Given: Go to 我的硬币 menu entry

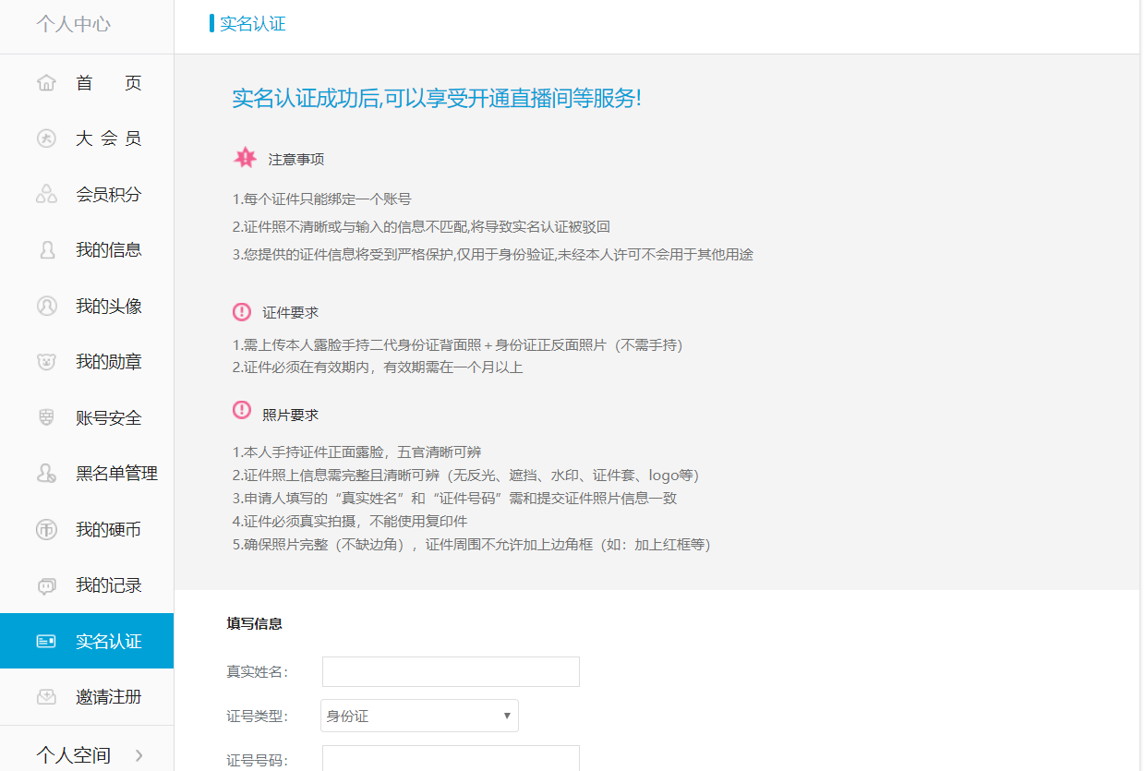Looking at the screenshot, I should [x=109, y=530].
